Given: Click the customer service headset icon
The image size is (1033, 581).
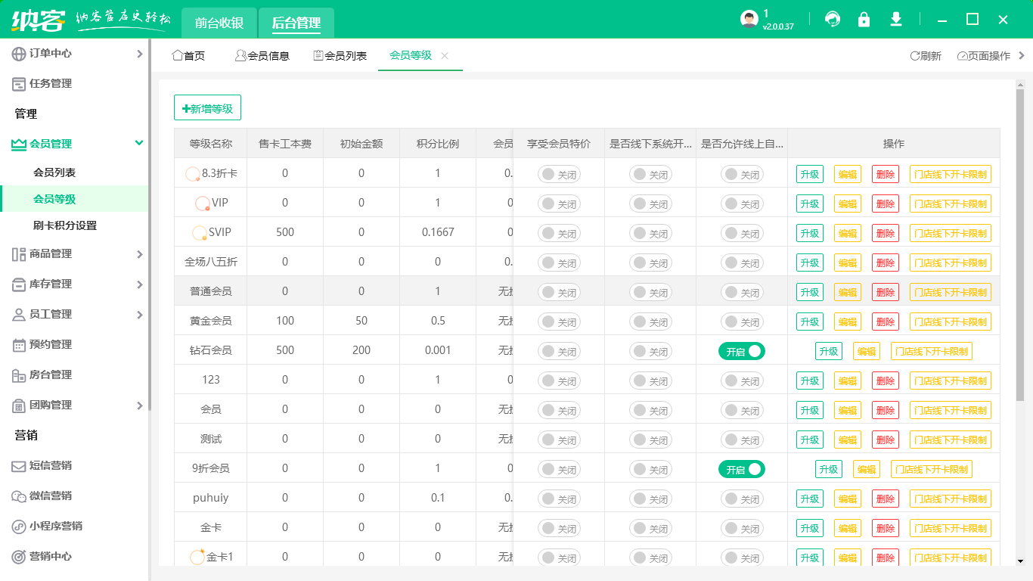Looking at the screenshot, I should (833, 20).
